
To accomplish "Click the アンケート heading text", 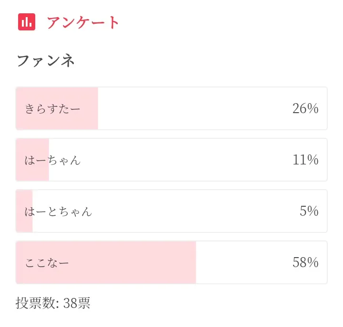I will coord(83,22).
